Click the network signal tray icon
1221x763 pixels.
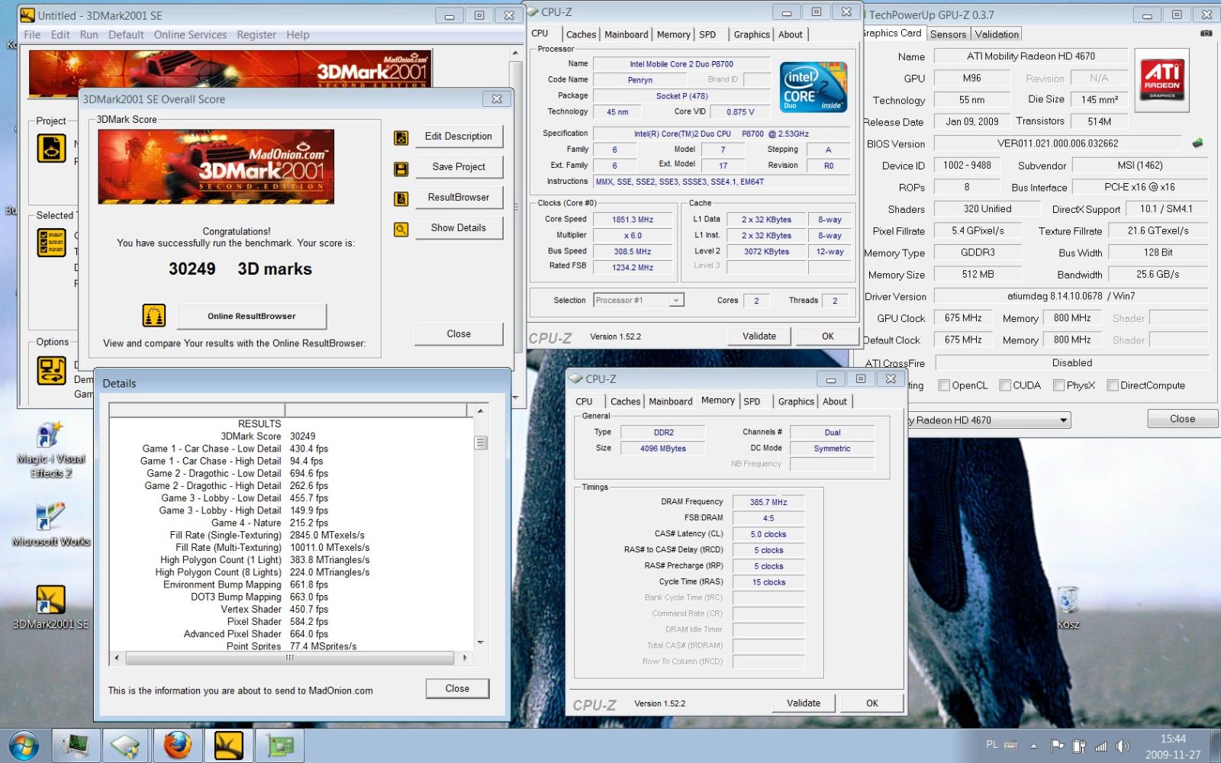click(x=1100, y=746)
